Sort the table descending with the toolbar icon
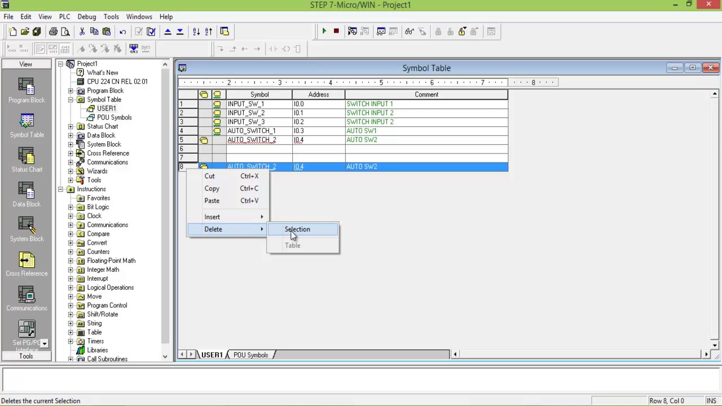The height and width of the screenshot is (406, 722). click(209, 32)
